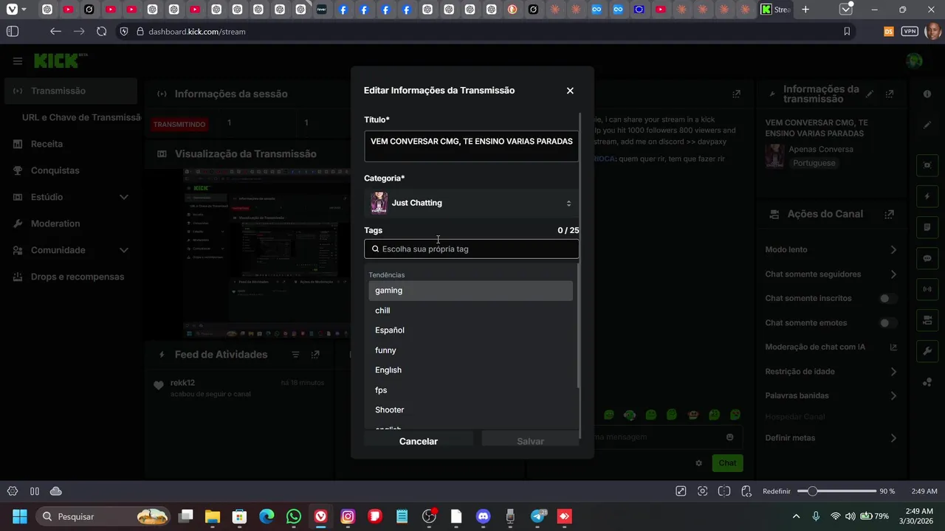This screenshot has width=945, height=531.
Task: Click the broadcast signal icon in right rail
Action: click(927, 289)
